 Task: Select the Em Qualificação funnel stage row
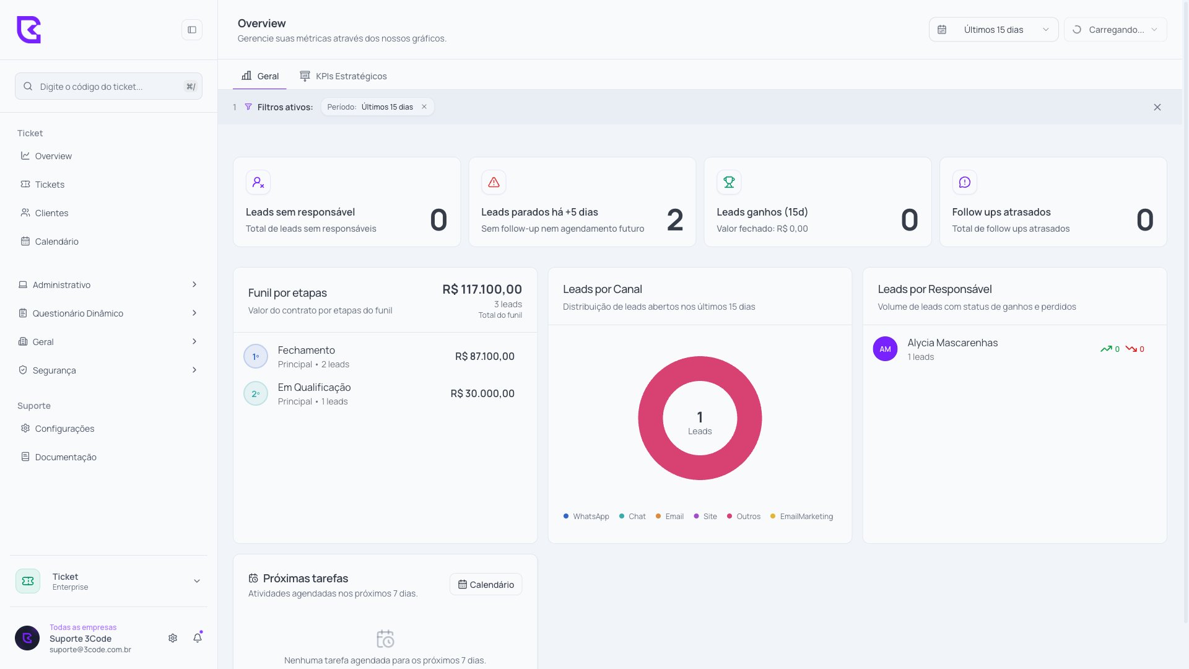385,393
